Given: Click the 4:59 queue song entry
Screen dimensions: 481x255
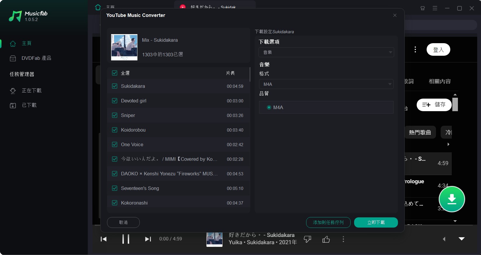Looking at the screenshot, I should pos(428,163).
